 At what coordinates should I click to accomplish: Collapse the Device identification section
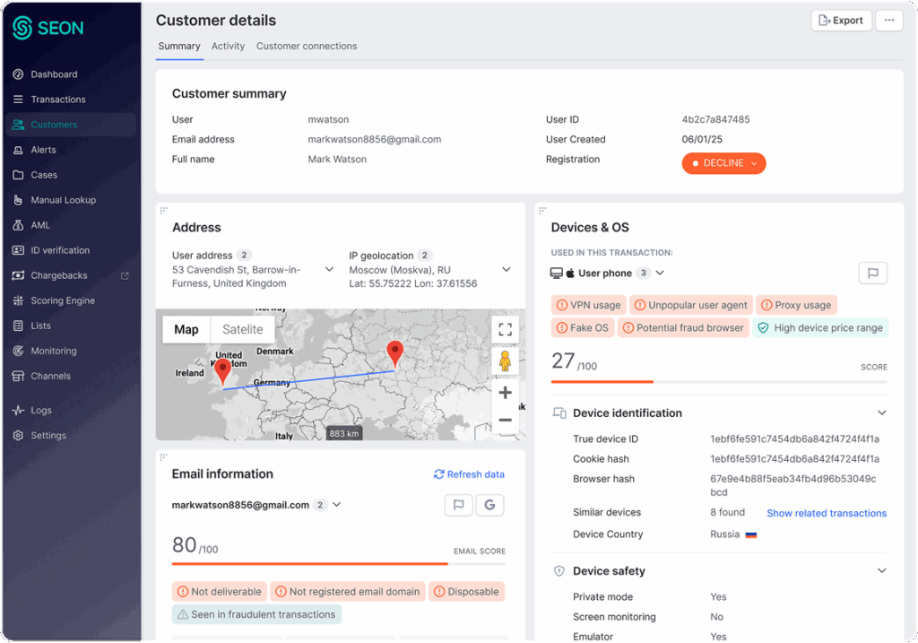pos(881,413)
